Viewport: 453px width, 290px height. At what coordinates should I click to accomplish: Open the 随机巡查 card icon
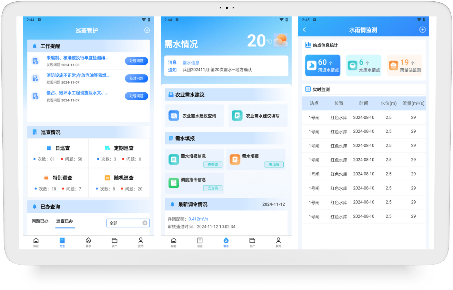(x=107, y=178)
